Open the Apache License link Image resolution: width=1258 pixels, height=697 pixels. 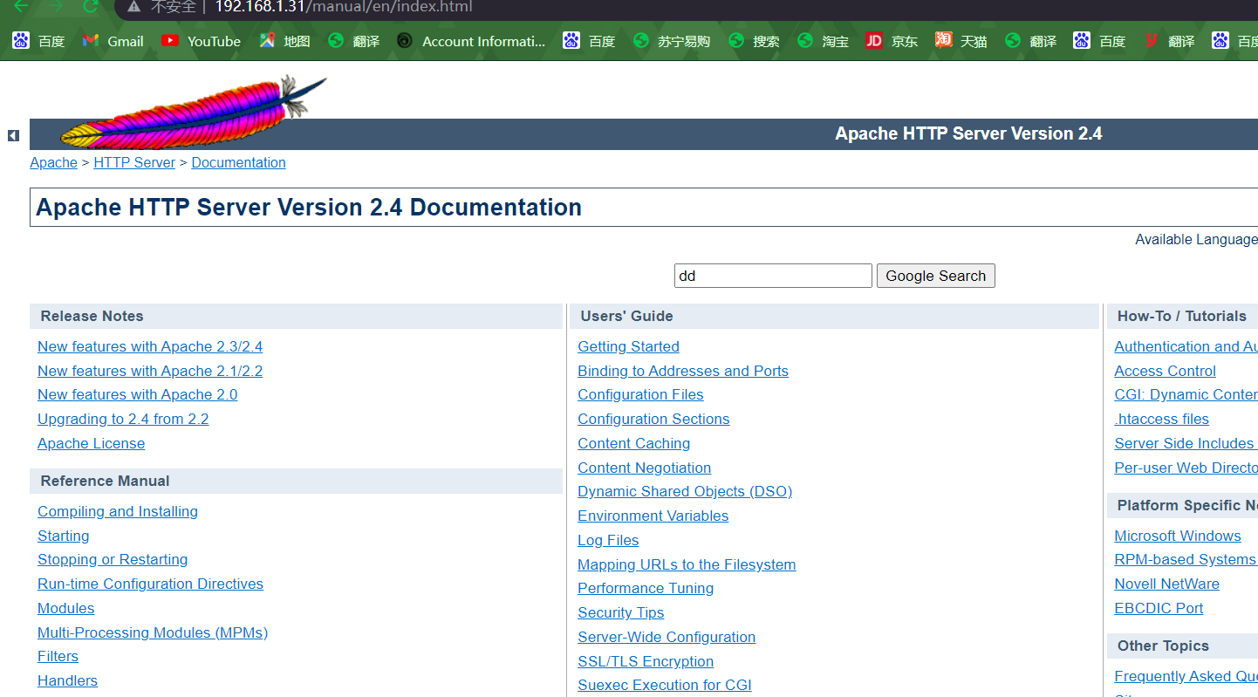[91, 443]
